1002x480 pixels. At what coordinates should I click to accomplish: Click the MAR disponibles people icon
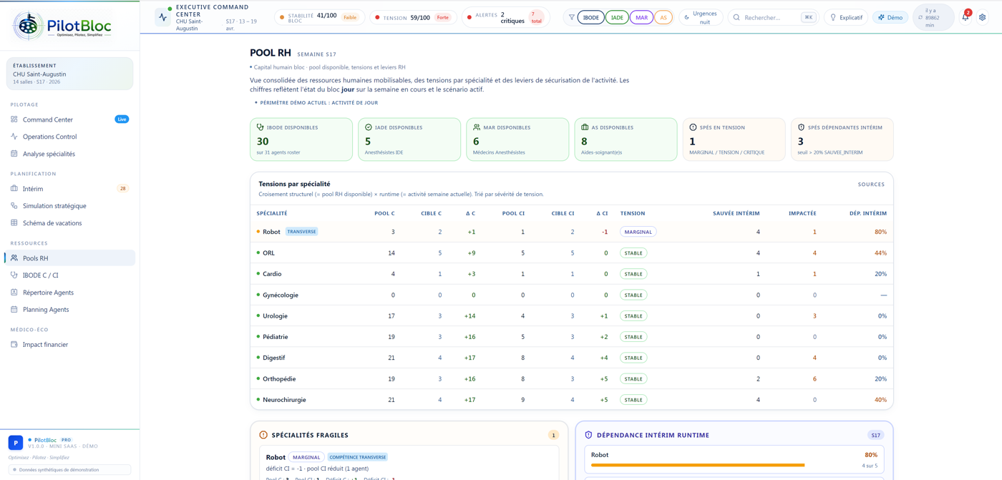[477, 127]
